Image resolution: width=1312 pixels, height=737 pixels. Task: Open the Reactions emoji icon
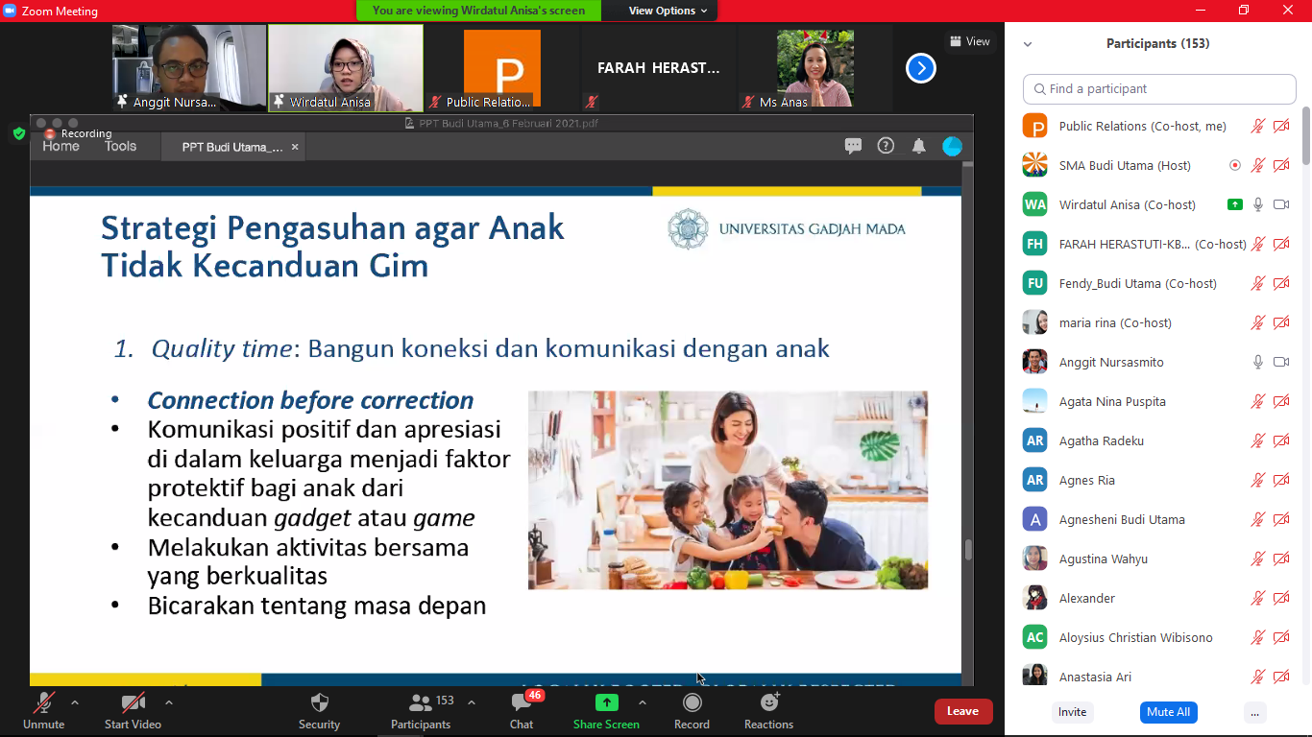(x=768, y=702)
